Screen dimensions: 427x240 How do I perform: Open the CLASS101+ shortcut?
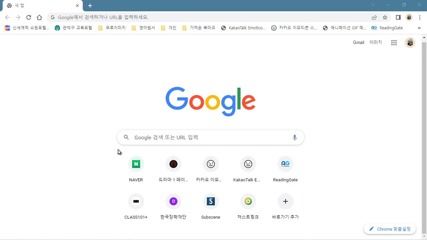(136, 201)
